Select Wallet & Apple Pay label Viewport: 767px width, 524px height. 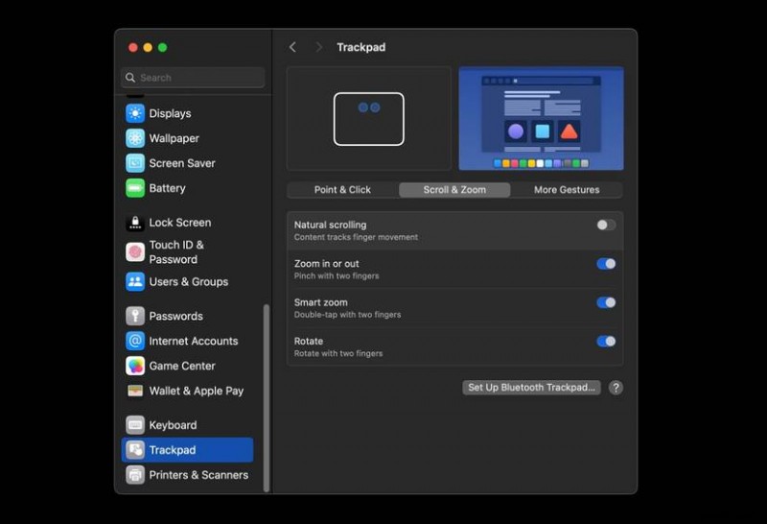pos(197,391)
